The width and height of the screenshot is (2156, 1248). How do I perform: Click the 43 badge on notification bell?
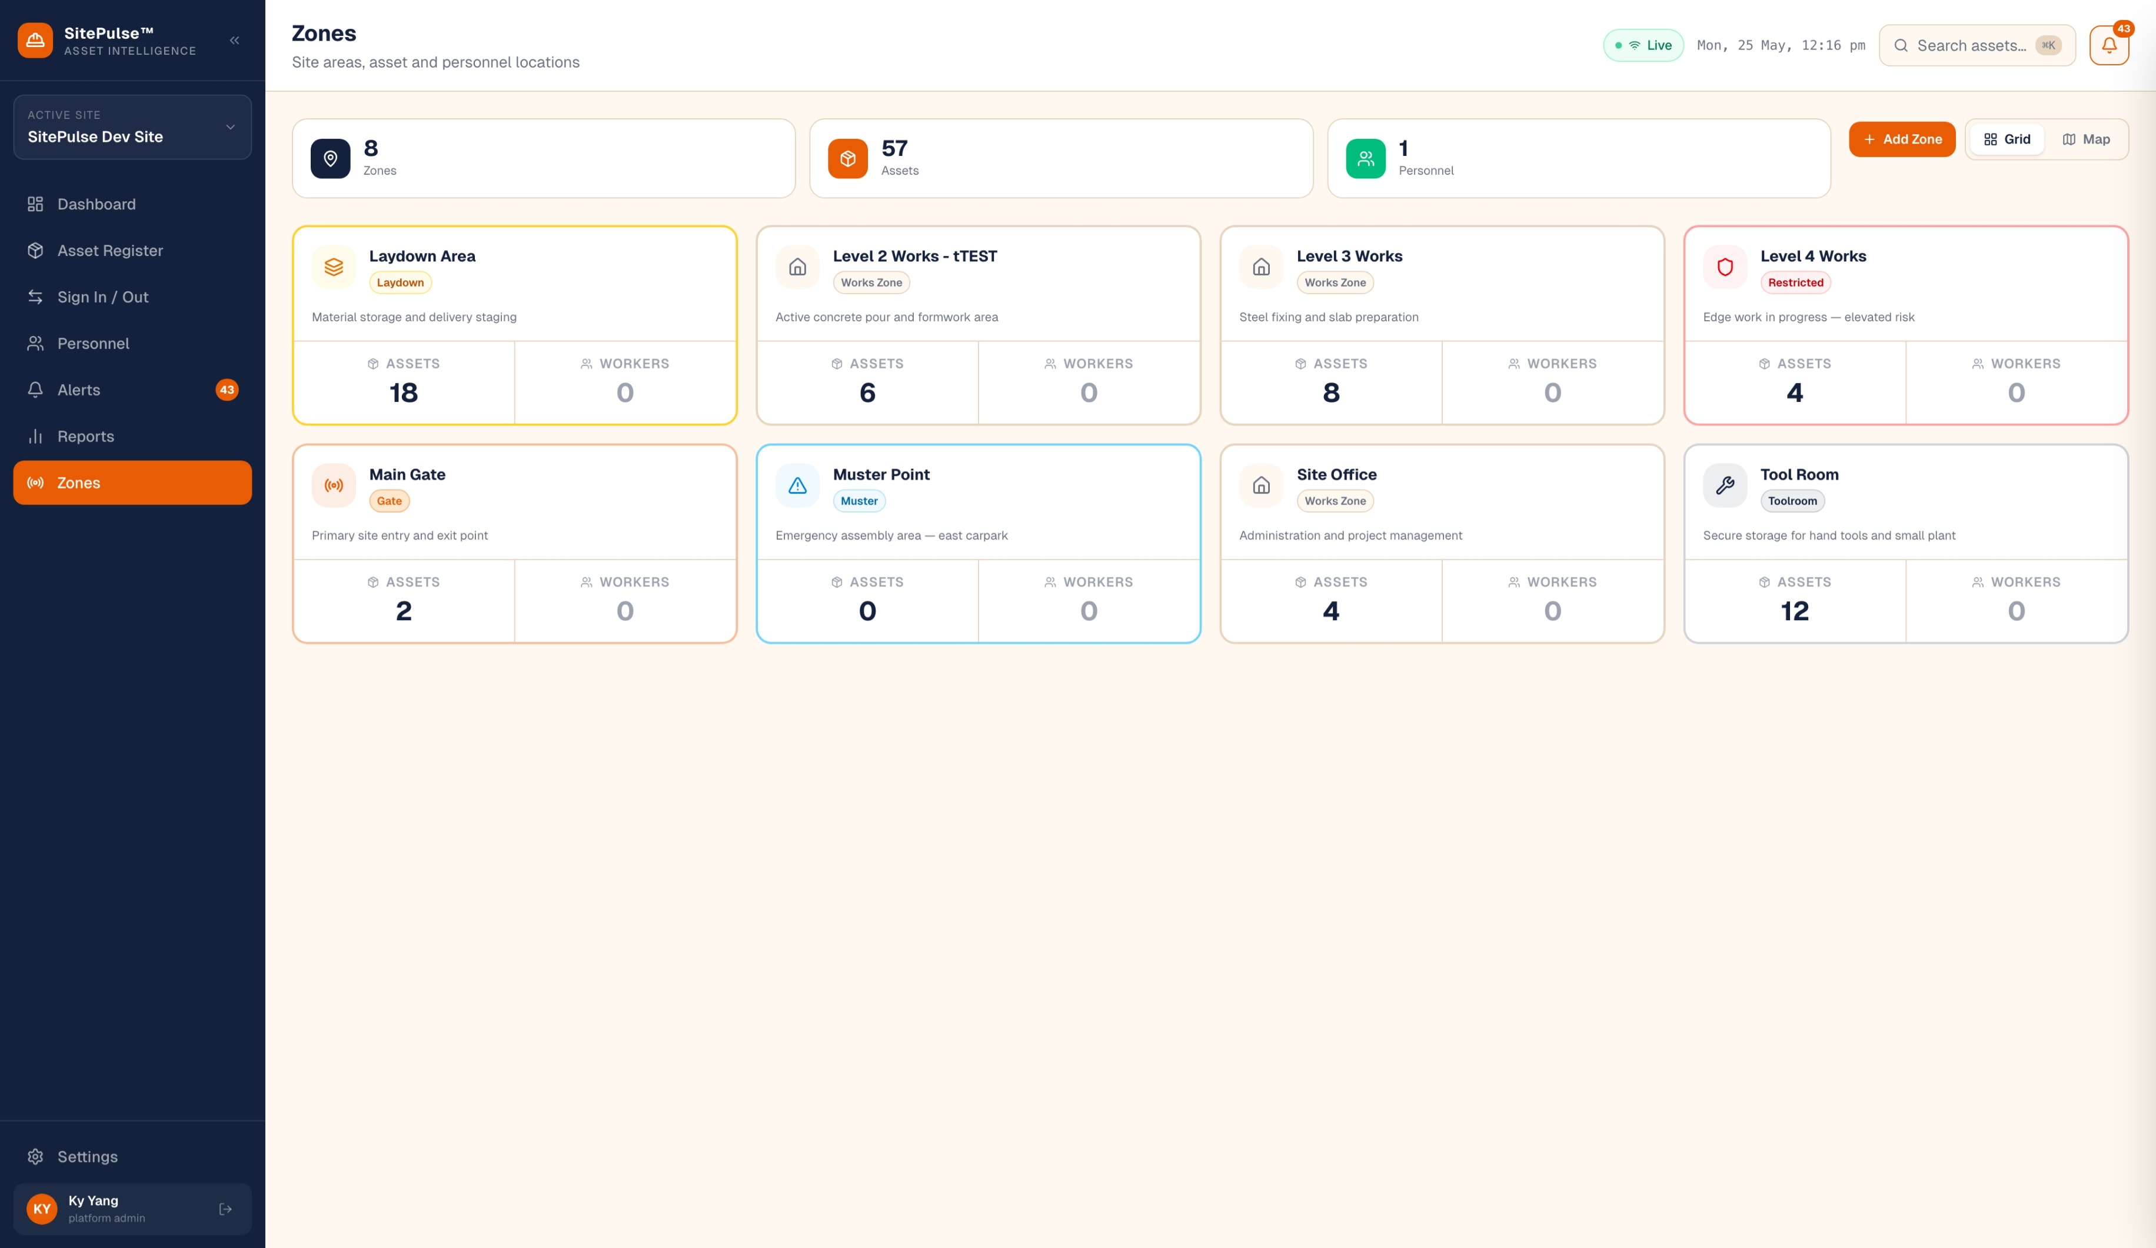[2124, 28]
